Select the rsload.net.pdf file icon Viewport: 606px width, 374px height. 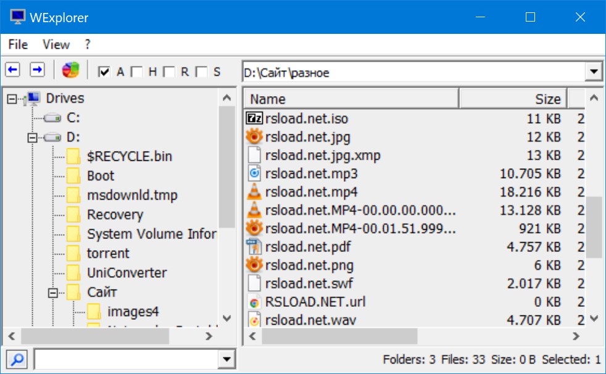click(253, 246)
